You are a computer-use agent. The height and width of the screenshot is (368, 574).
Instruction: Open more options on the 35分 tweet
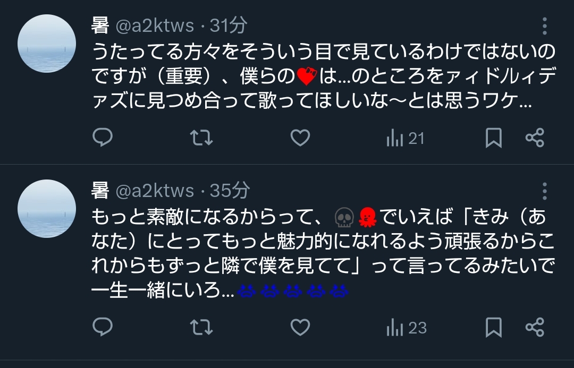[x=545, y=191]
